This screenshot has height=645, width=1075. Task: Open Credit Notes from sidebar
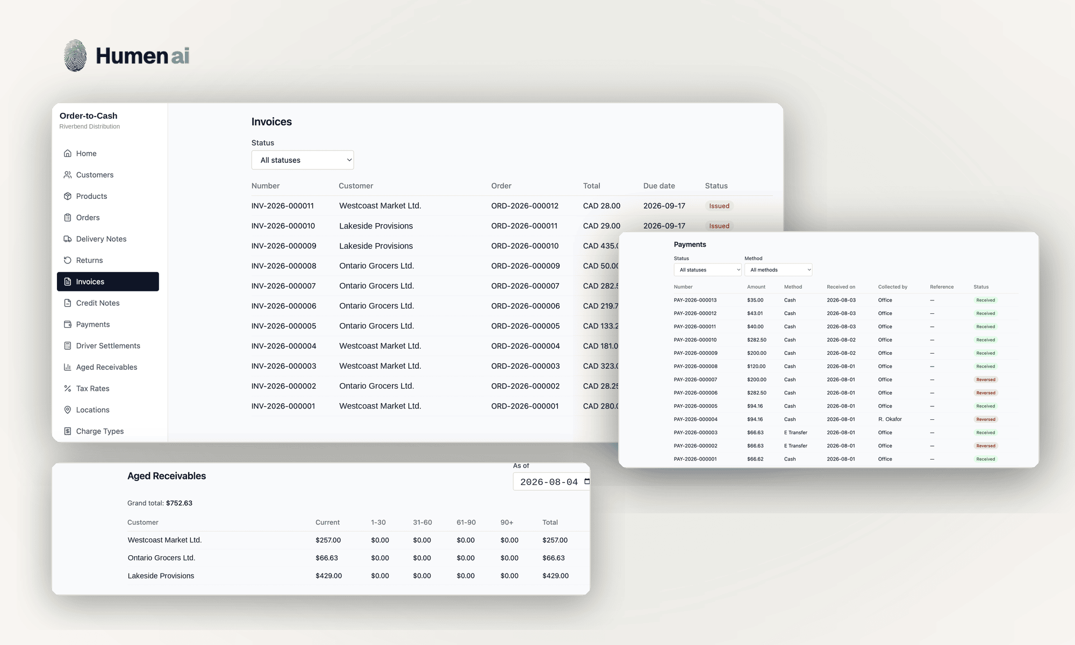[x=108, y=303]
